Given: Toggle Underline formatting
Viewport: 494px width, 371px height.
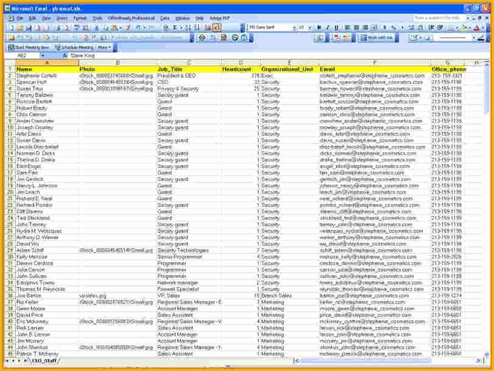Looking at the screenshot, I should coord(336,28).
